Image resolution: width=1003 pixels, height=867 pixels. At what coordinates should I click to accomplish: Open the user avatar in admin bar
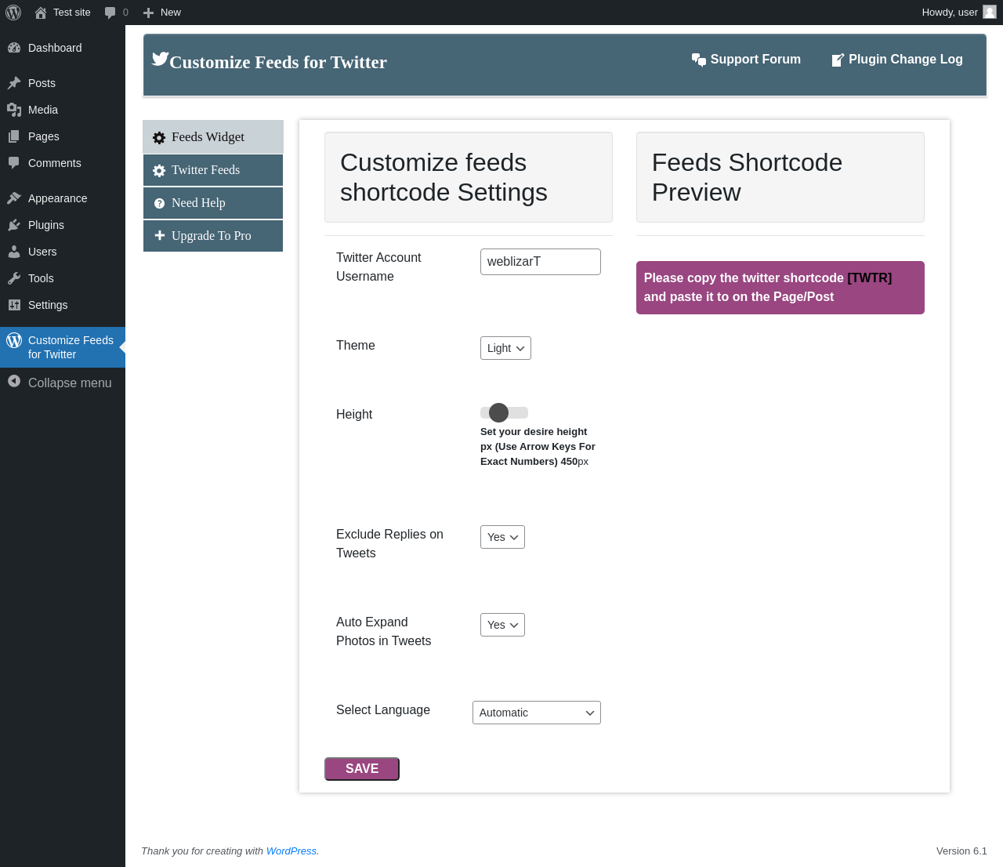(x=990, y=12)
